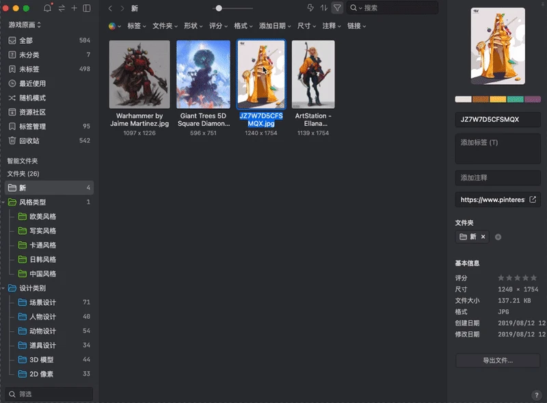Open the 评分 filter dropdown

click(x=218, y=26)
